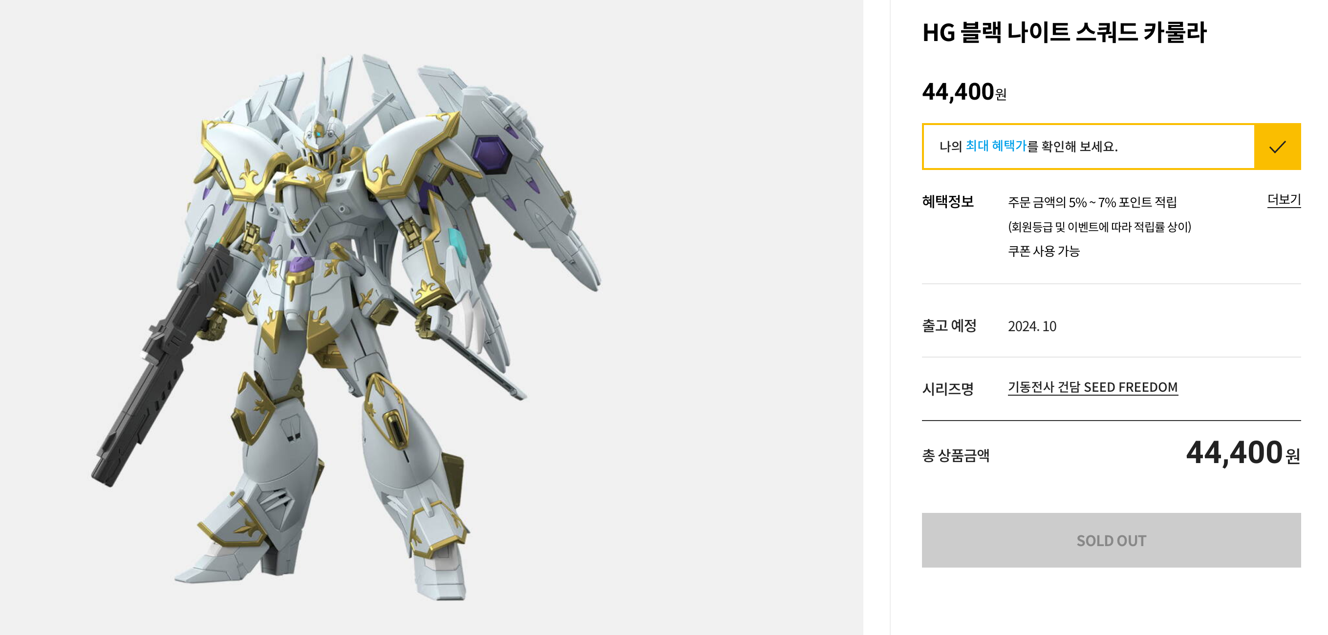Click the 주문 금액의 5% ~ 7% 포인트 적립 text
Screen dimensions: 1328x635
pyautogui.click(x=1092, y=202)
